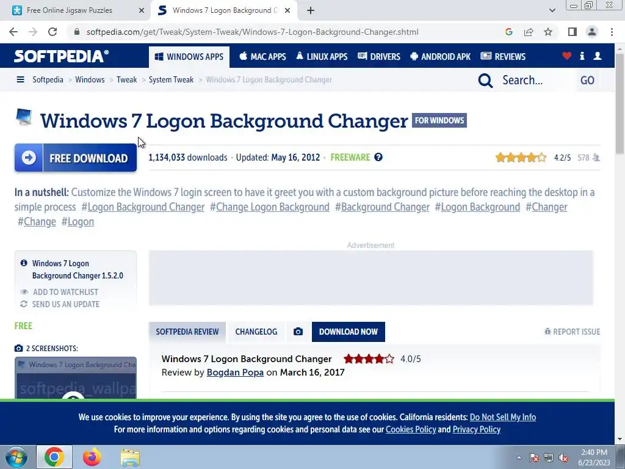Screen dimensions: 625x469
Task: Open the Linux Apps section
Action: tap(322, 57)
